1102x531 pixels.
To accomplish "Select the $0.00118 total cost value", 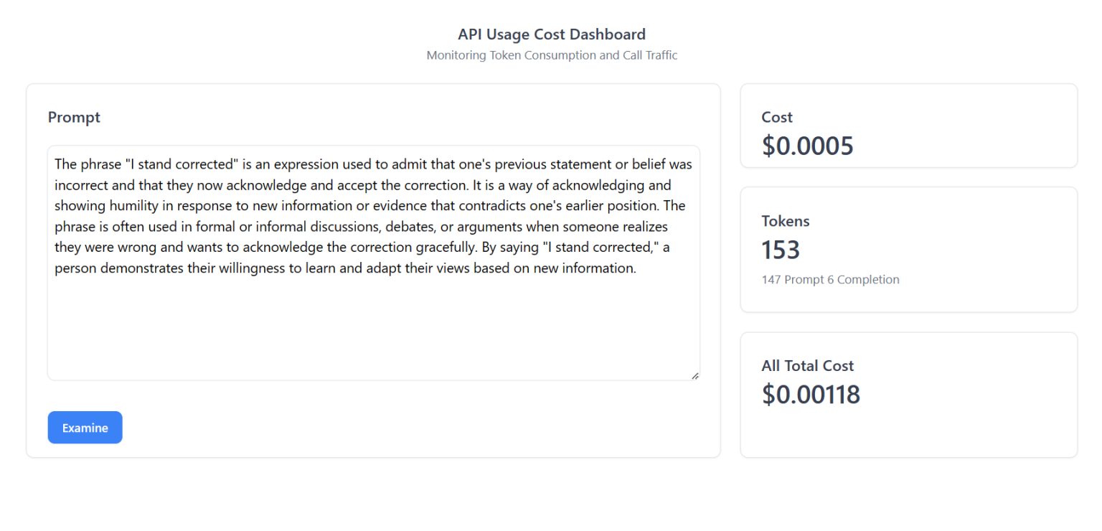I will (x=811, y=394).
